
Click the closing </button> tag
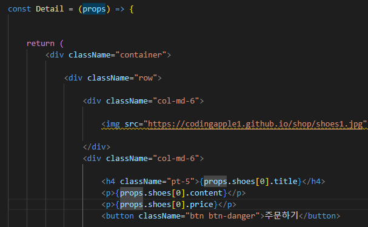click(x=319, y=216)
